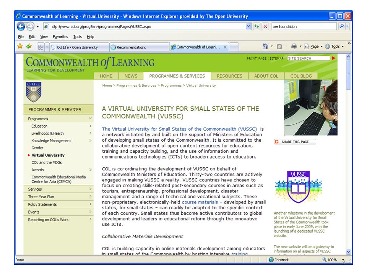Viewport: 367px width, 275px height.
Task: Click the red Stop loading icon
Action: (x=265, y=26)
